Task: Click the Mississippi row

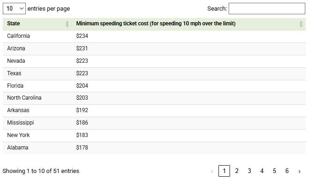Action: point(154,123)
